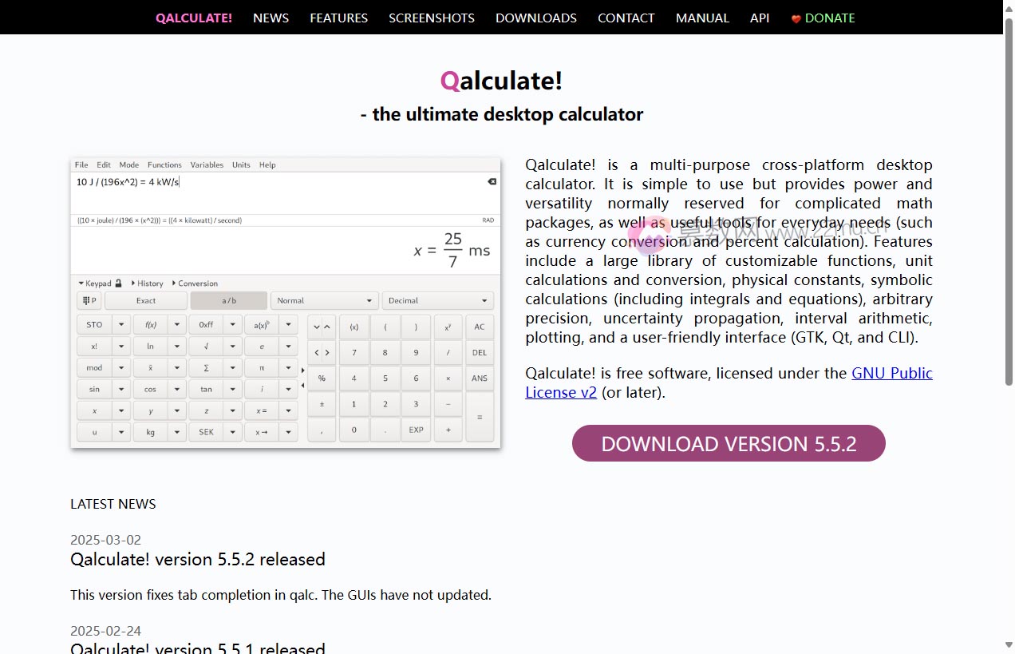Open the Decimal base dropdown
This screenshot has width=1015, height=654.
coord(437,300)
